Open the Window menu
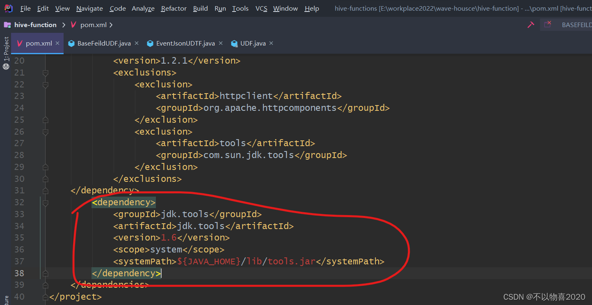This screenshot has height=305, width=592. (x=286, y=8)
